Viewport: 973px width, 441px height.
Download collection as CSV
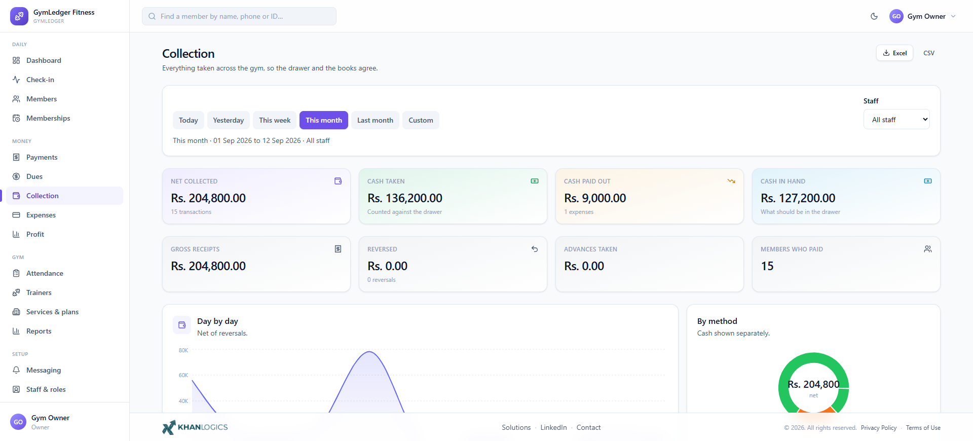(929, 53)
